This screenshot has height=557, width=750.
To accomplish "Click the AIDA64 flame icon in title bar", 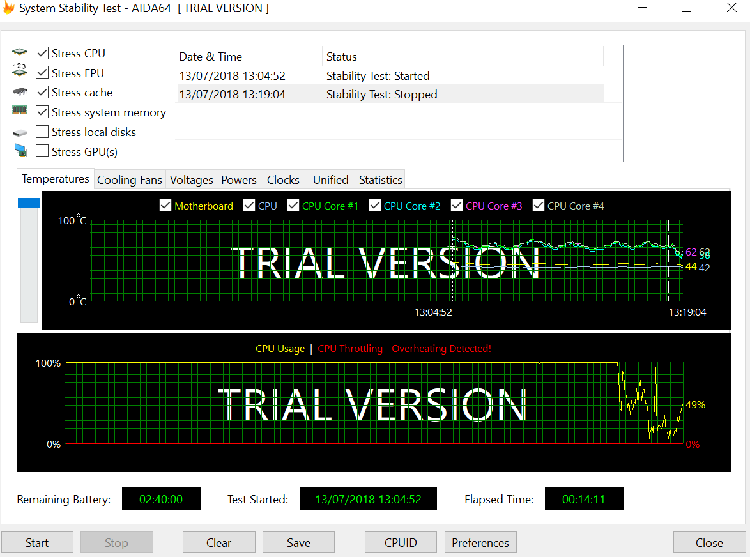I will tap(8, 7).
